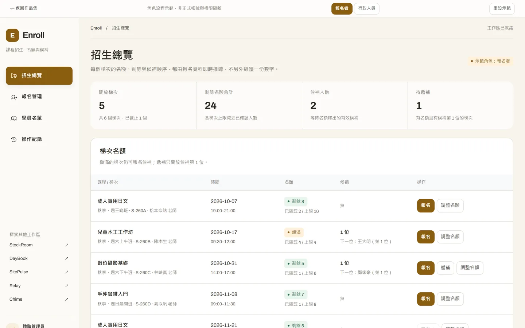Open 招生總覽 in the sidebar
The image size is (525, 328).
pos(39,76)
